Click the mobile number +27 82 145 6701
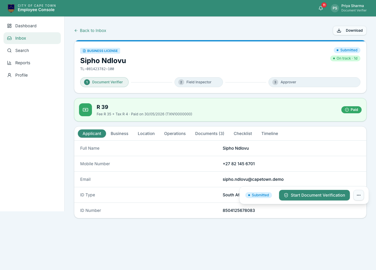 [x=239, y=164]
